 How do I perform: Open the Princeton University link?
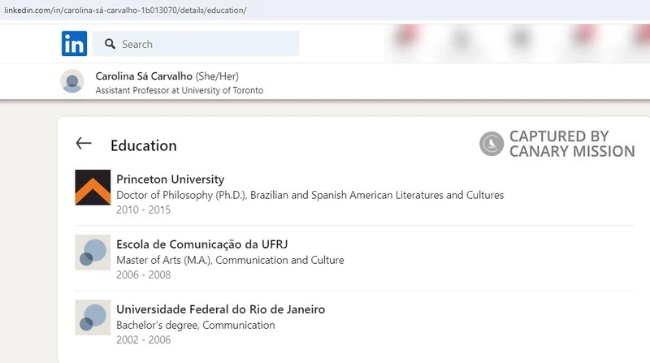(170, 179)
